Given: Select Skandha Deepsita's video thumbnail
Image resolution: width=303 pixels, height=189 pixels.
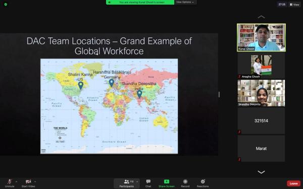Looking at the screenshot, I should tap(261, 93).
